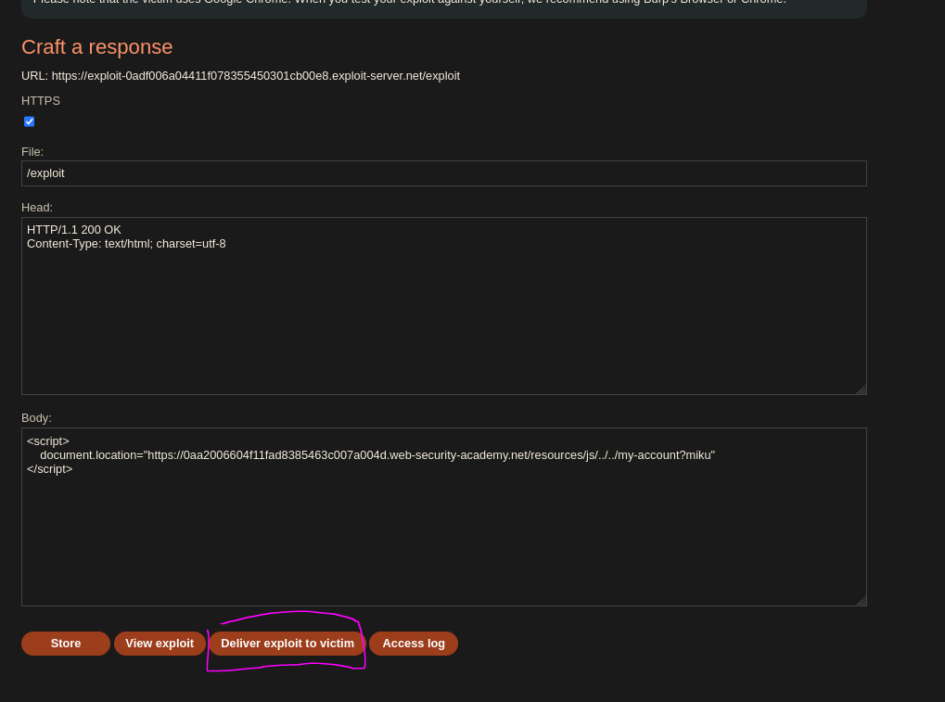The image size is (945, 702).
Task: Click the exploit server URL text
Action: point(256,76)
